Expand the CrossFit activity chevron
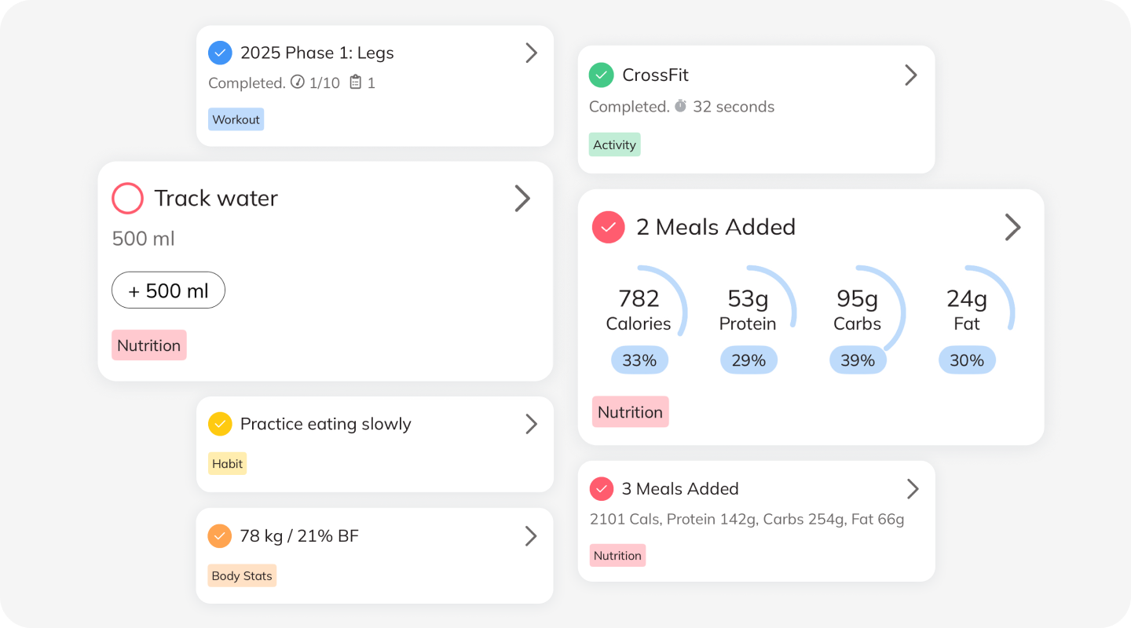The image size is (1131, 628). [911, 75]
